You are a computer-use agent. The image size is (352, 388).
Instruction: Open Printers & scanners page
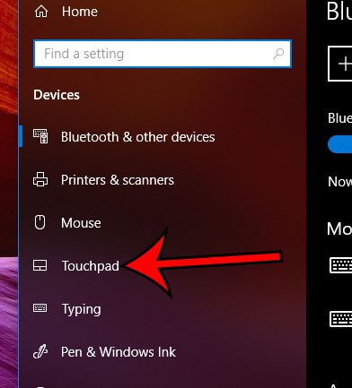(118, 180)
